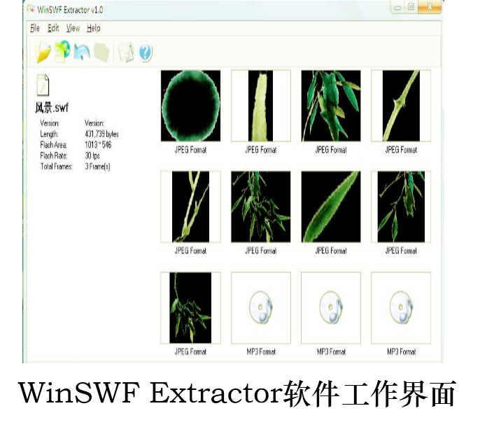
Task: Click the Total Frames: label
Action: click(x=56, y=167)
